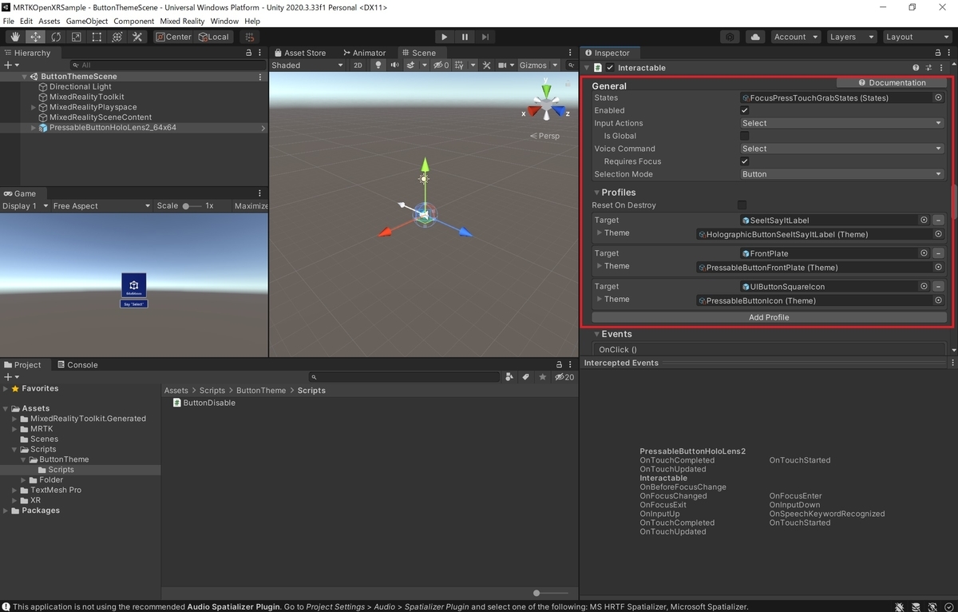The image size is (958, 612).
Task: Click the Pause button
Action: point(465,37)
